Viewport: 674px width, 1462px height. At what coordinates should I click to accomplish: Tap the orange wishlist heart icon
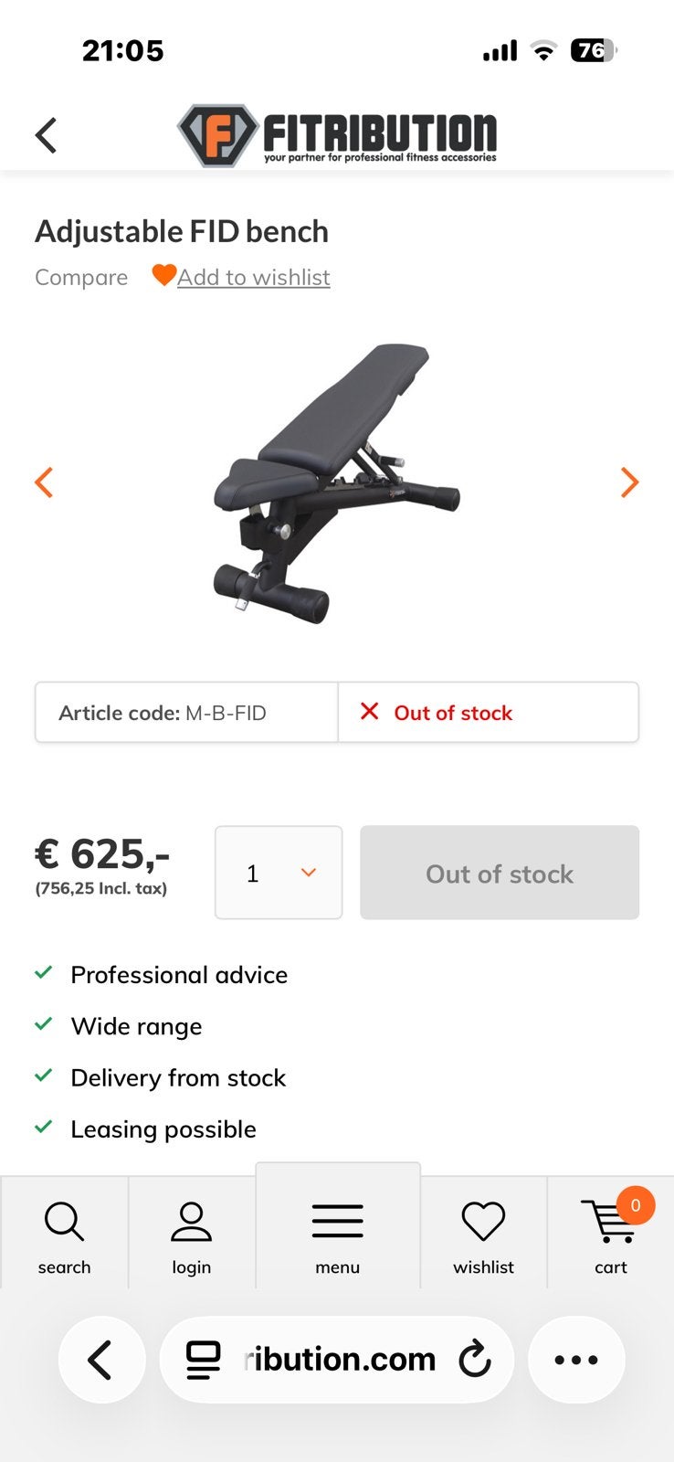coord(163,275)
